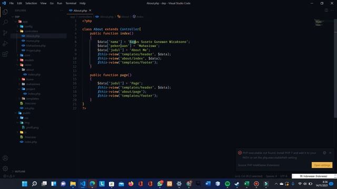Open the Source Control view

(x=5, y=33)
